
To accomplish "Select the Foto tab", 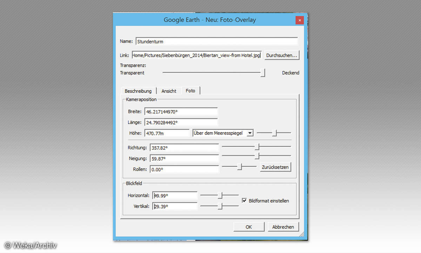I will (x=191, y=91).
